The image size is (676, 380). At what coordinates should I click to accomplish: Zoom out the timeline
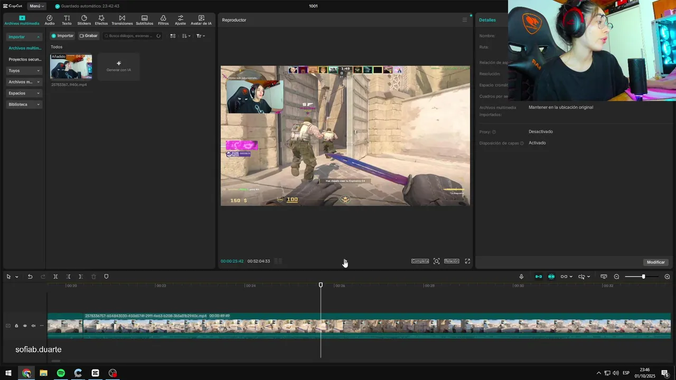click(x=616, y=277)
